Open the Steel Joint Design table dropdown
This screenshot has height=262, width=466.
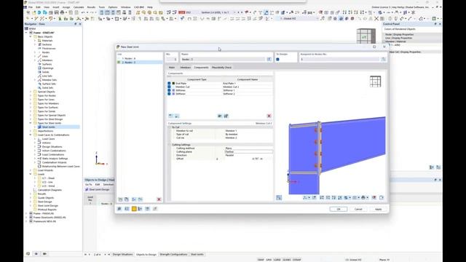pyautogui.click(x=99, y=189)
